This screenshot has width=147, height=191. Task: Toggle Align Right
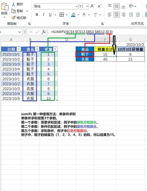pos(123,15)
